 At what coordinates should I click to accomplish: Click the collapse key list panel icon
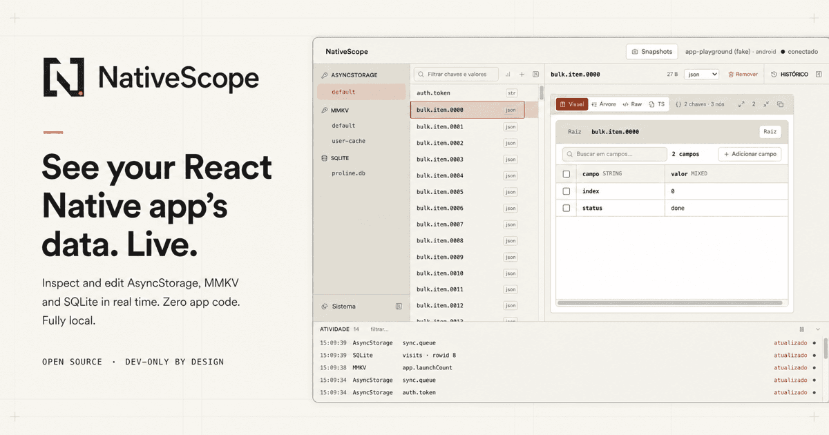click(535, 75)
